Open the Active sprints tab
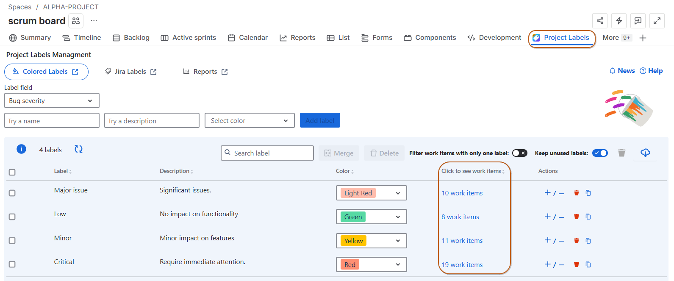 (189, 38)
